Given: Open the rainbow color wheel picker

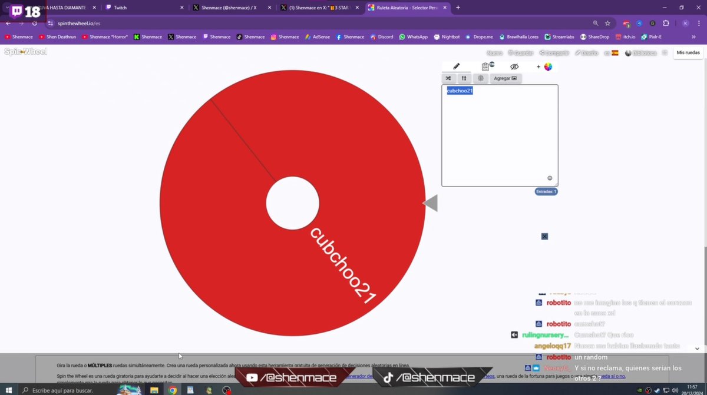Looking at the screenshot, I should click(x=548, y=67).
